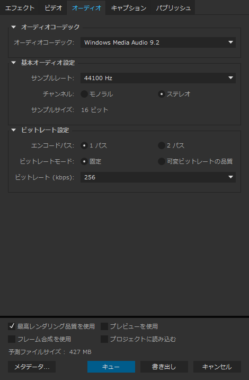
Task: Click the チャンネル label
Action: pyautogui.click(x=58, y=94)
